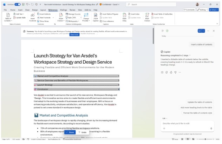The image size is (222, 144).
Task: Start a new Copilot chat
Action: [x=200, y=31]
